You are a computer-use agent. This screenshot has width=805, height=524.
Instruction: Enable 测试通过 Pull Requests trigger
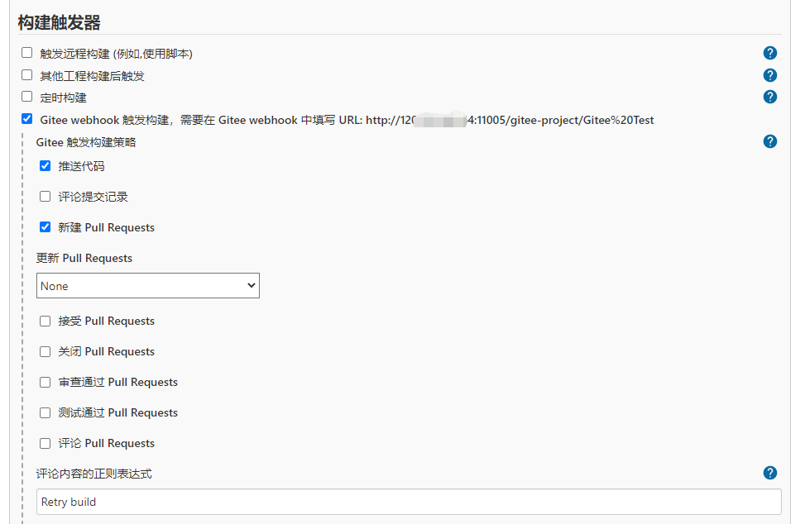46,412
